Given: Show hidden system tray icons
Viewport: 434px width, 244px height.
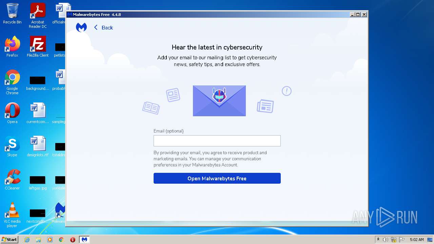Looking at the screenshot, I should (x=378, y=240).
